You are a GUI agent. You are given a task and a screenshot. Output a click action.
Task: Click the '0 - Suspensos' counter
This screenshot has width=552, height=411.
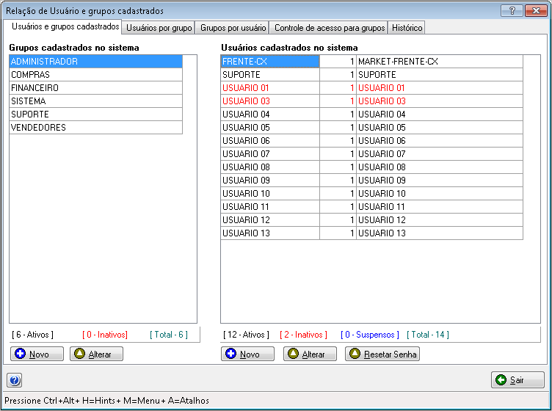tap(370, 334)
